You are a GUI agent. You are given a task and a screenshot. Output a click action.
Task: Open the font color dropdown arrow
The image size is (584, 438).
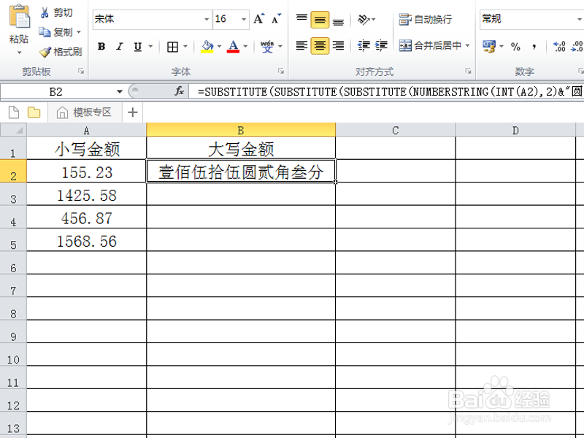(x=245, y=47)
